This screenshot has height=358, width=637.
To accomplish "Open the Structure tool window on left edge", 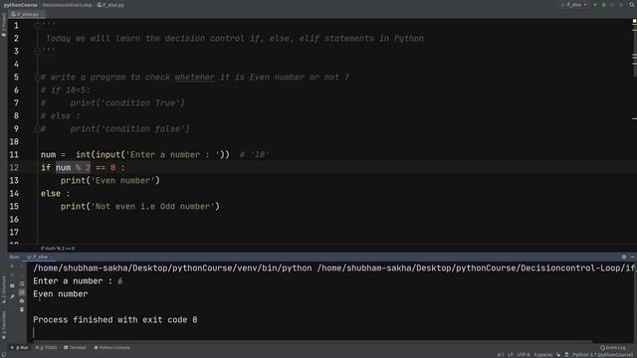I will (4, 289).
